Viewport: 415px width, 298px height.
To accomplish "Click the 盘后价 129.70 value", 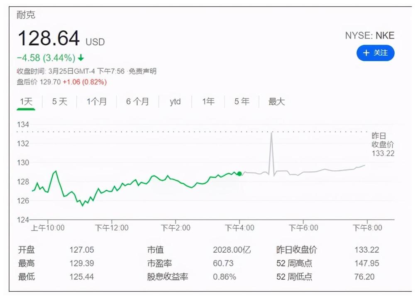I will pyautogui.click(x=50, y=82).
